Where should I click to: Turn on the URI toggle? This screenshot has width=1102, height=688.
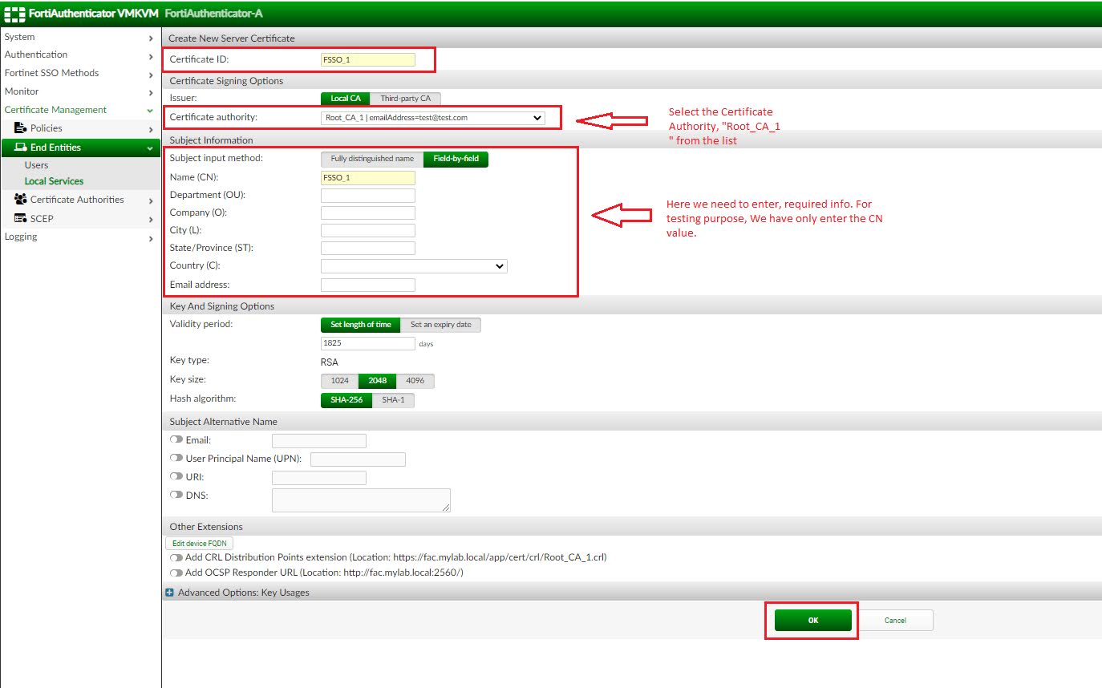point(176,477)
